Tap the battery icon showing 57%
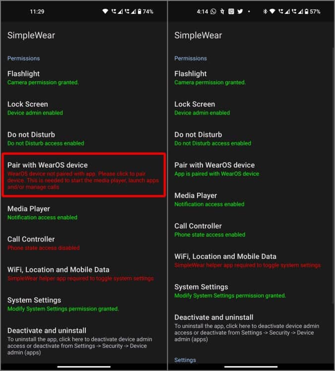335x371 pixels. [x=306, y=11]
